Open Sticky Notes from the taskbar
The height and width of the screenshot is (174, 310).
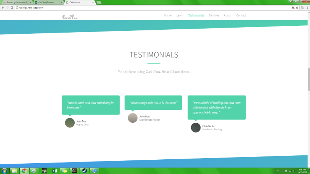(65, 171)
